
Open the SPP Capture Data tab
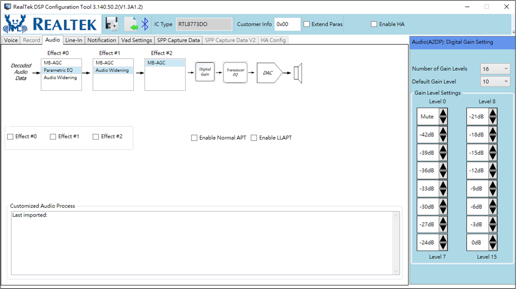179,40
